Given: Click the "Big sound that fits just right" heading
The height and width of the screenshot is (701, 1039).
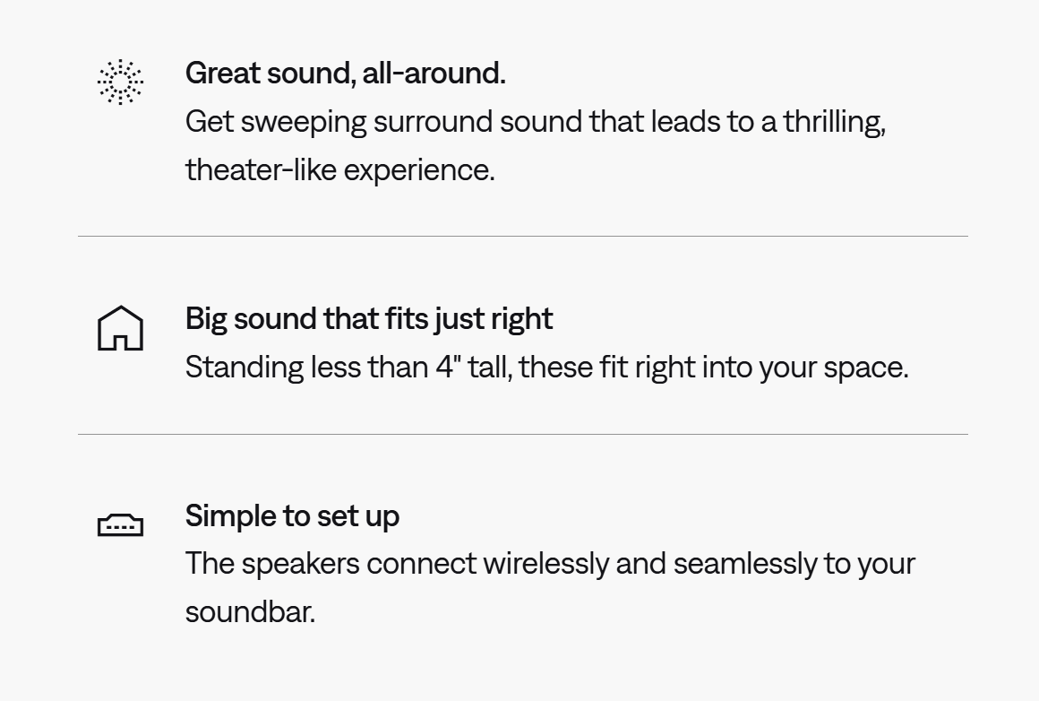Looking at the screenshot, I should click(x=369, y=318).
